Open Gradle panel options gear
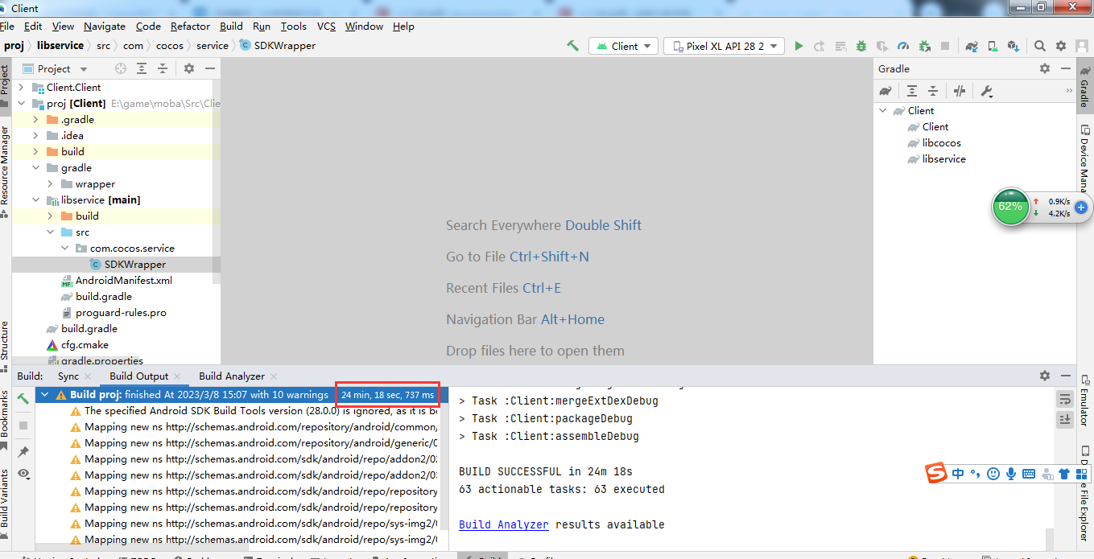Image resolution: width=1094 pixels, height=559 pixels. pos(1045,69)
